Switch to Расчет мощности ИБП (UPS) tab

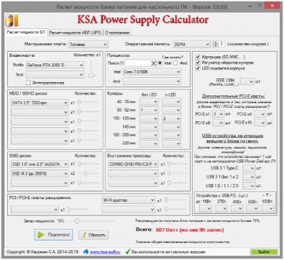point(76,33)
